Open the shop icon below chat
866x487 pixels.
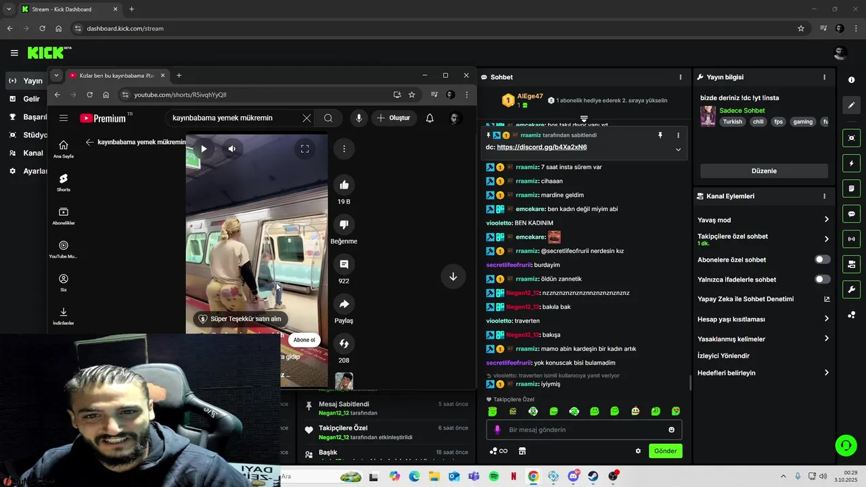pyautogui.click(x=522, y=451)
